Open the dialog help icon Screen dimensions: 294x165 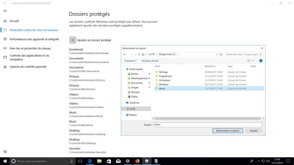pyautogui.click(x=261, y=61)
